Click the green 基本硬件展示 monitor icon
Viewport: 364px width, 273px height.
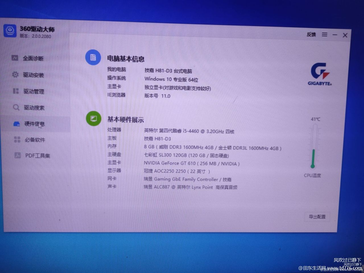94,118
